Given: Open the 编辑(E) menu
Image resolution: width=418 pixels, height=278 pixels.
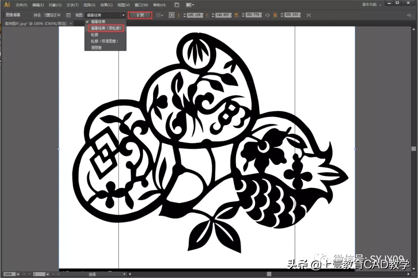Looking at the screenshot, I should click(38, 5).
